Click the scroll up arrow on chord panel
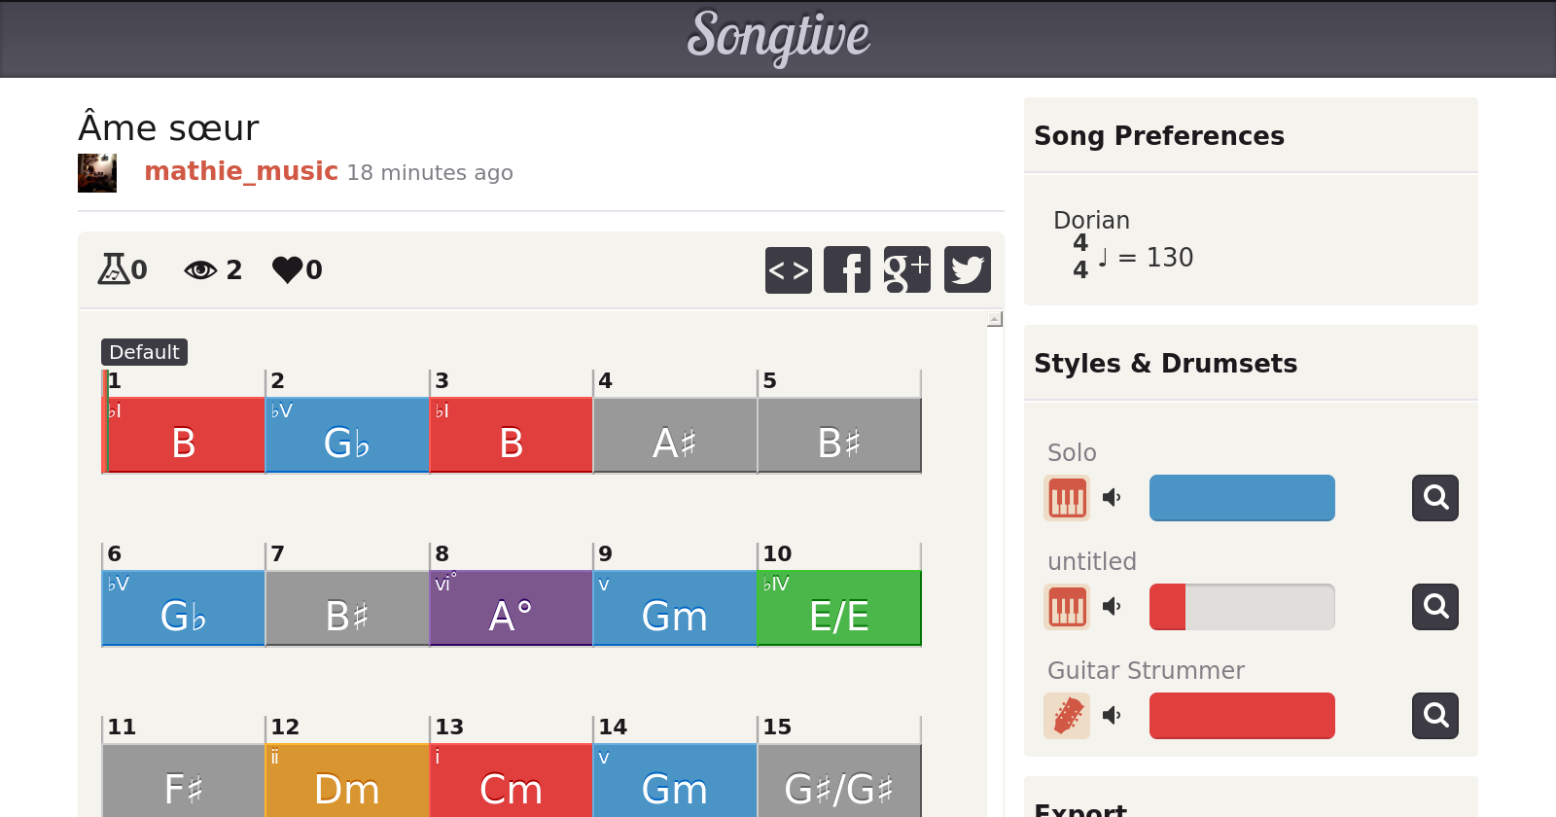The height and width of the screenshot is (817, 1556). coord(994,319)
